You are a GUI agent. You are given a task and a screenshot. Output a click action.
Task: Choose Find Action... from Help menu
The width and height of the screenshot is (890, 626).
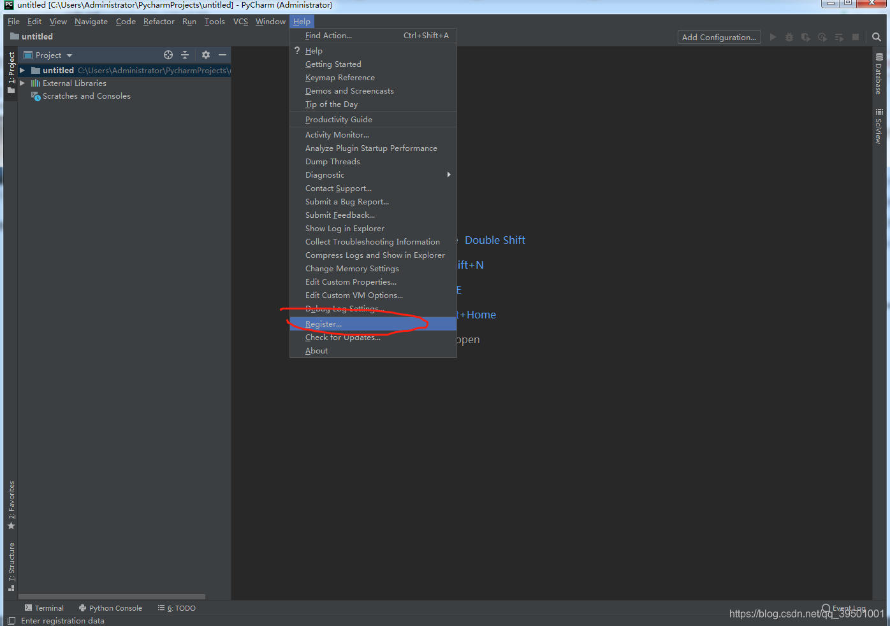pyautogui.click(x=373, y=36)
